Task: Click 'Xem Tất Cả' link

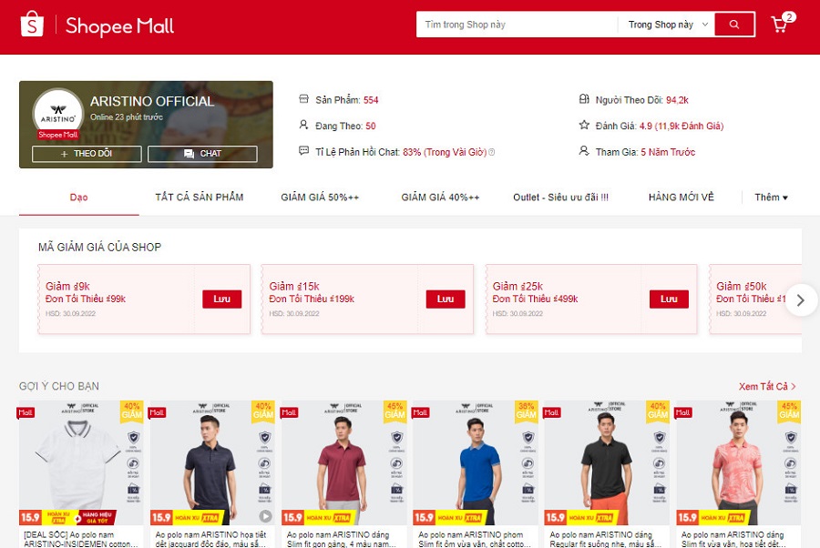Action: [767, 387]
